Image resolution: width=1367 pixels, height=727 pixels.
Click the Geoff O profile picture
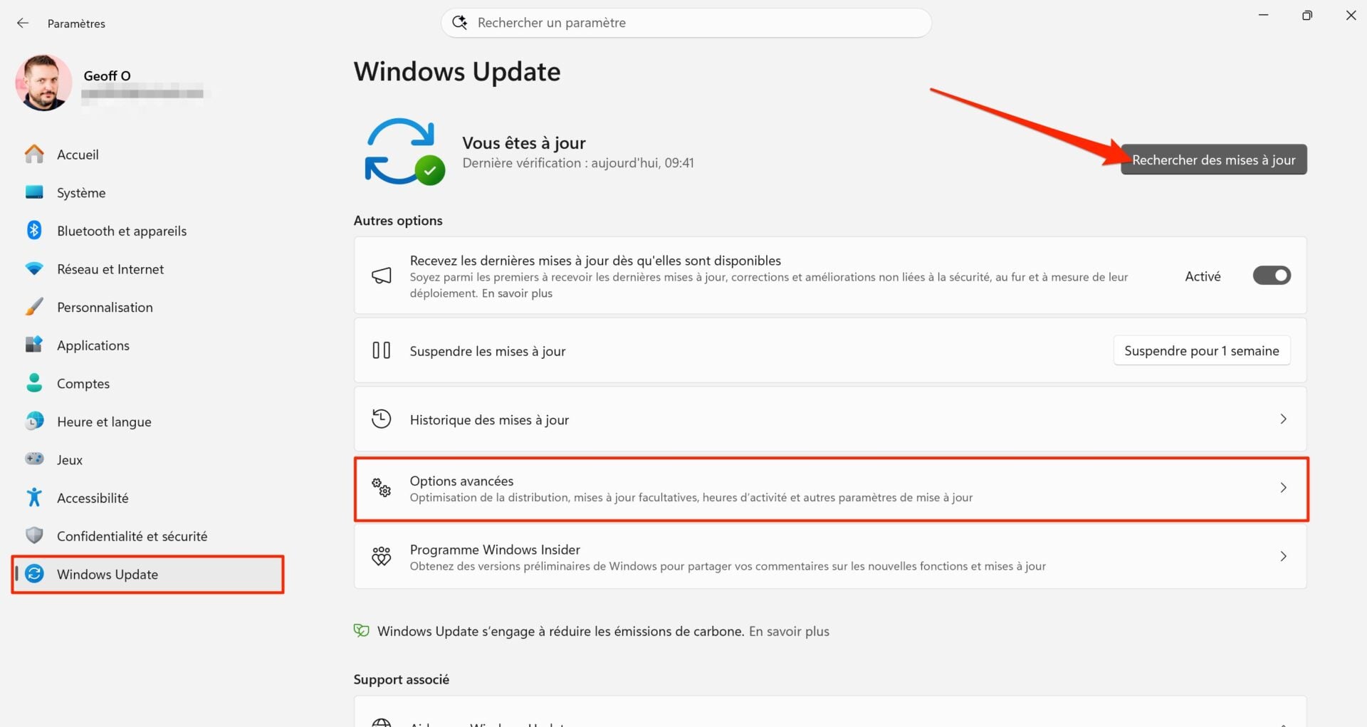(43, 82)
